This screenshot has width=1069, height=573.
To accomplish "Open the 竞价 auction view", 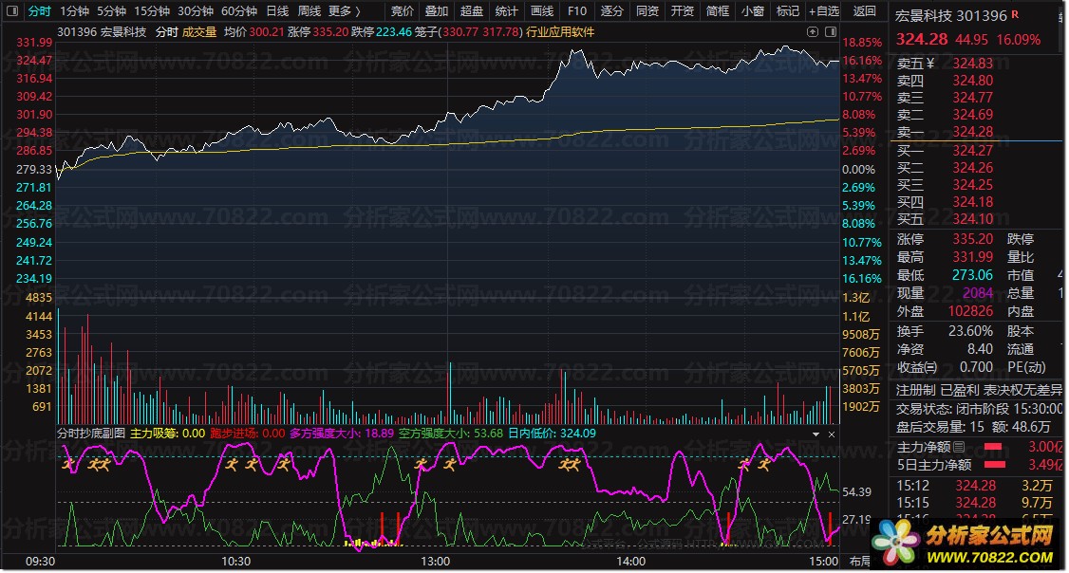I will [x=402, y=10].
